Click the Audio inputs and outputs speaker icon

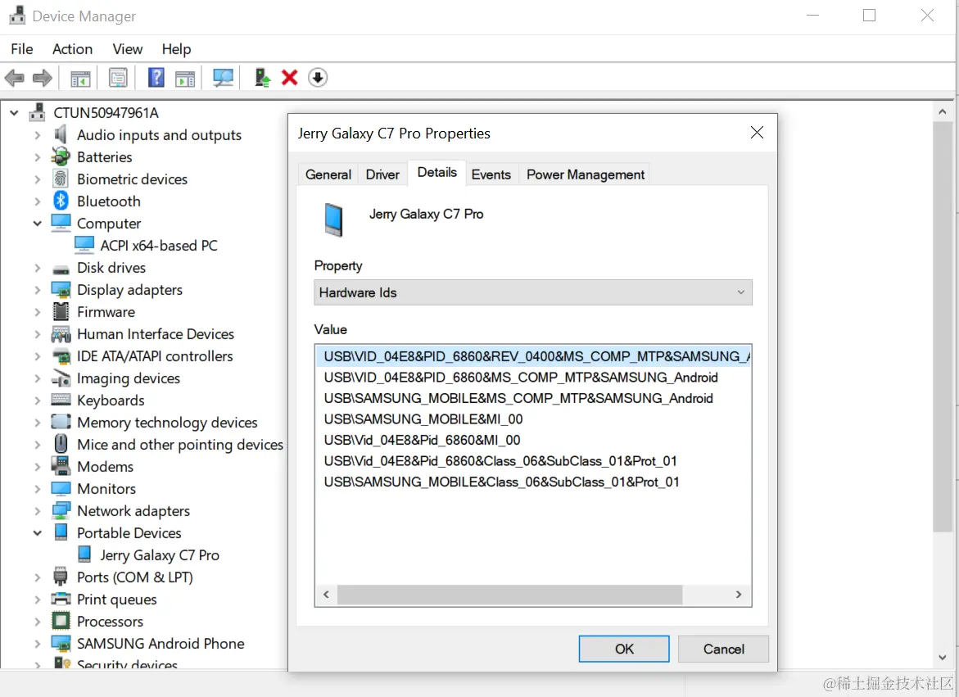[x=60, y=134]
